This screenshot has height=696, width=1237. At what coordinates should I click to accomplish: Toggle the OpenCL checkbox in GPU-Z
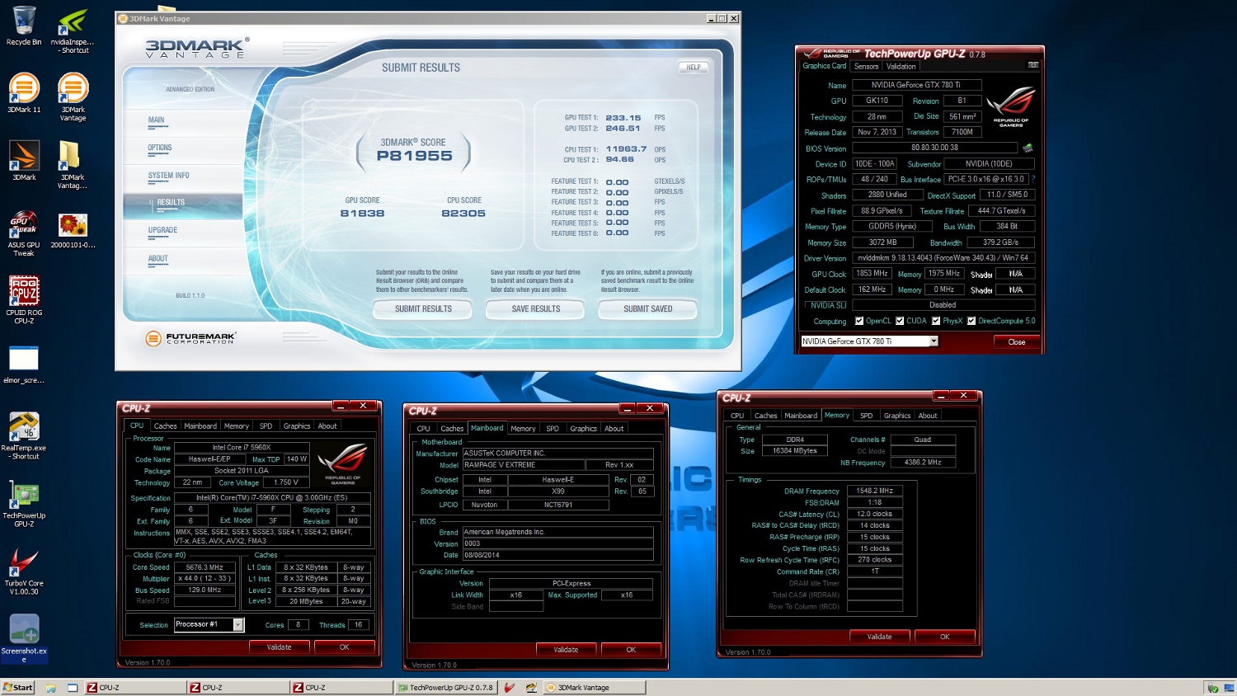859,321
